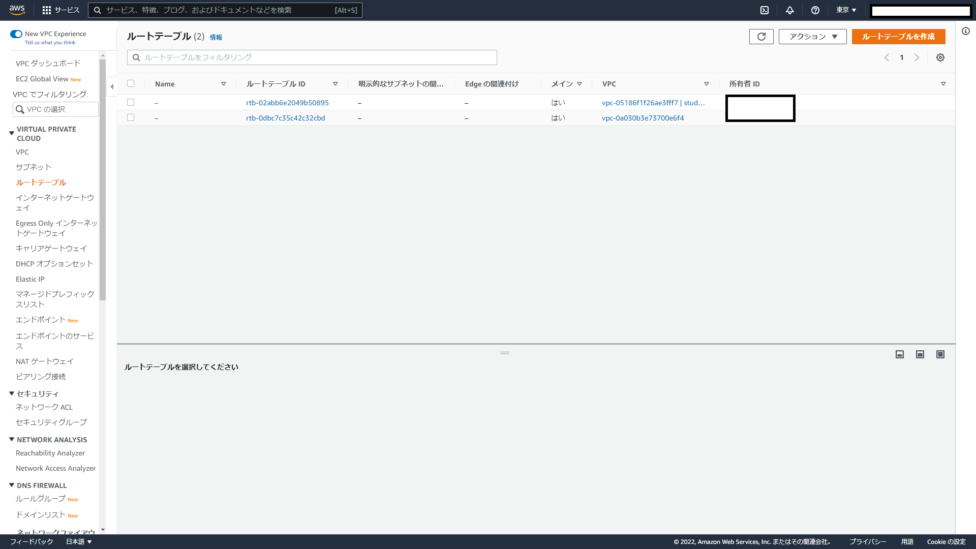
Task: Click ルートテーブルを作成 button
Action: click(x=898, y=37)
